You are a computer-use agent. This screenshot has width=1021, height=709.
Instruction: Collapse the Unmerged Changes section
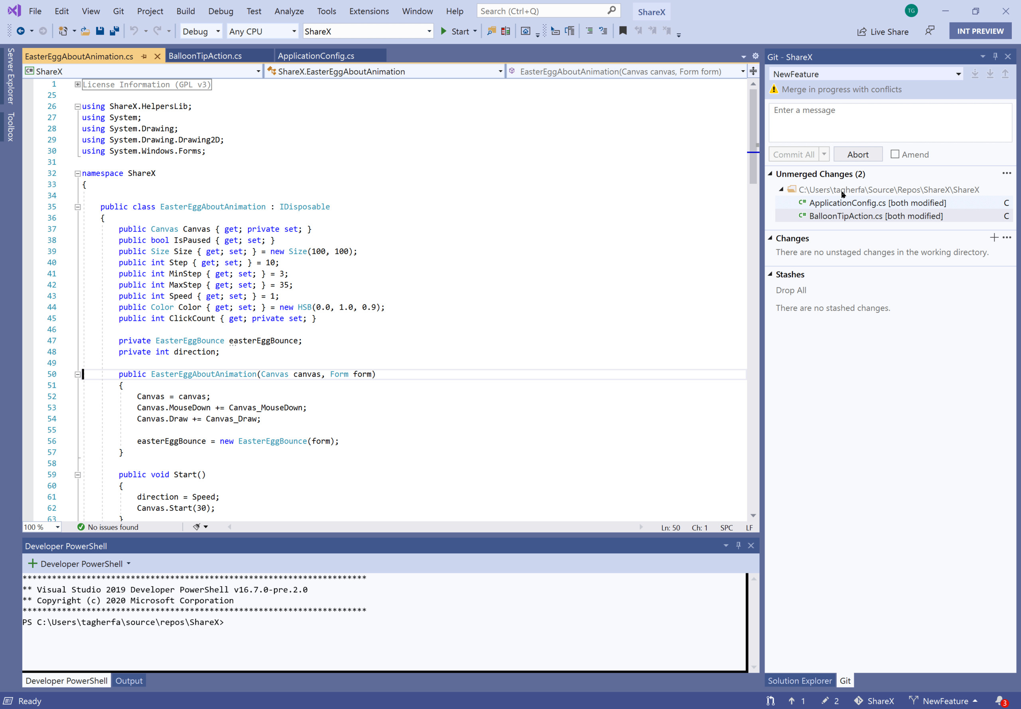tap(771, 174)
